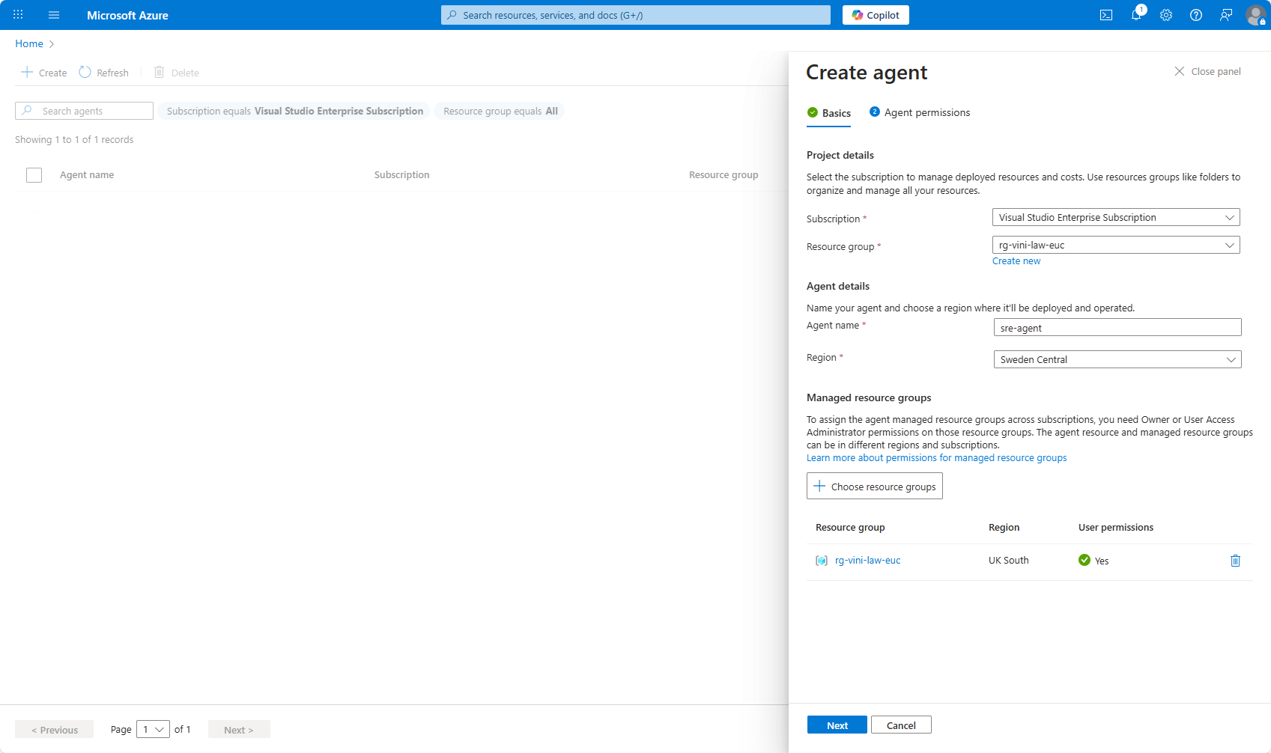Open the Region dropdown showing Sweden Central
The height and width of the screenshot is (753, 1271).
(1117, 360)
